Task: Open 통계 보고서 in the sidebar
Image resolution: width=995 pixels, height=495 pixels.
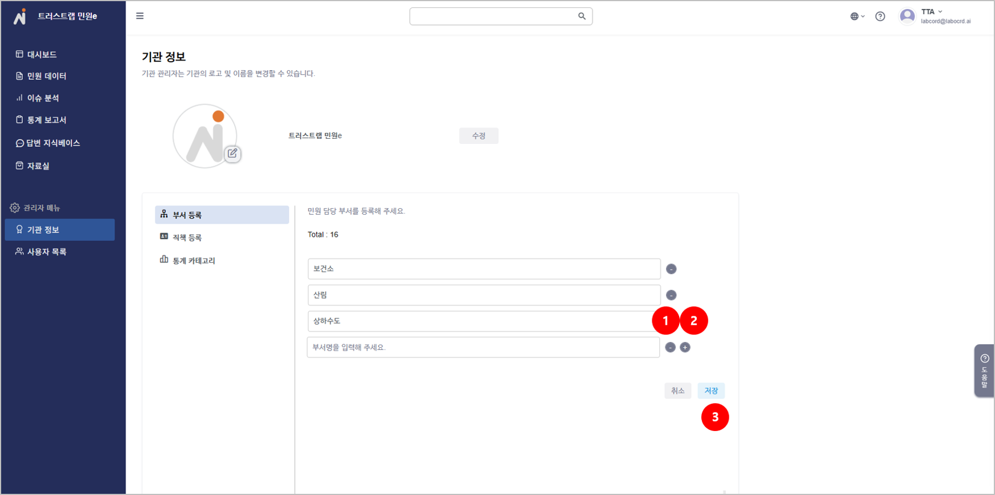Action: click(x=41, y=120)
